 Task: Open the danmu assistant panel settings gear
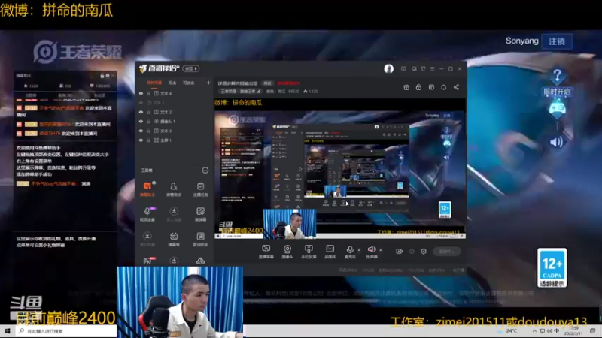pyautogui.click(x=108, y=76)
